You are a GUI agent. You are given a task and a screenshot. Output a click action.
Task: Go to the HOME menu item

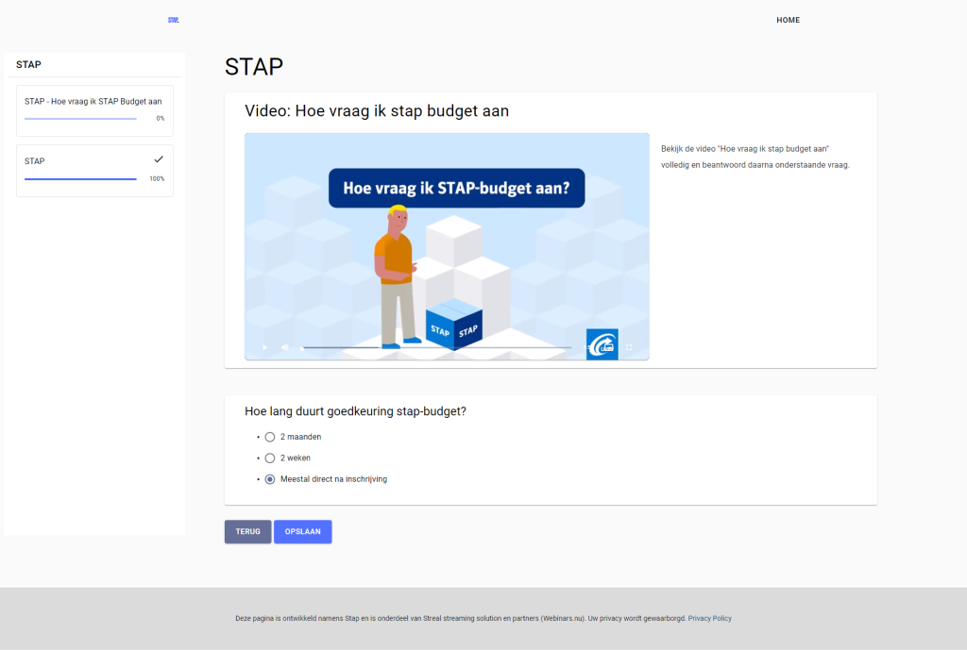[x=789, y=21]
